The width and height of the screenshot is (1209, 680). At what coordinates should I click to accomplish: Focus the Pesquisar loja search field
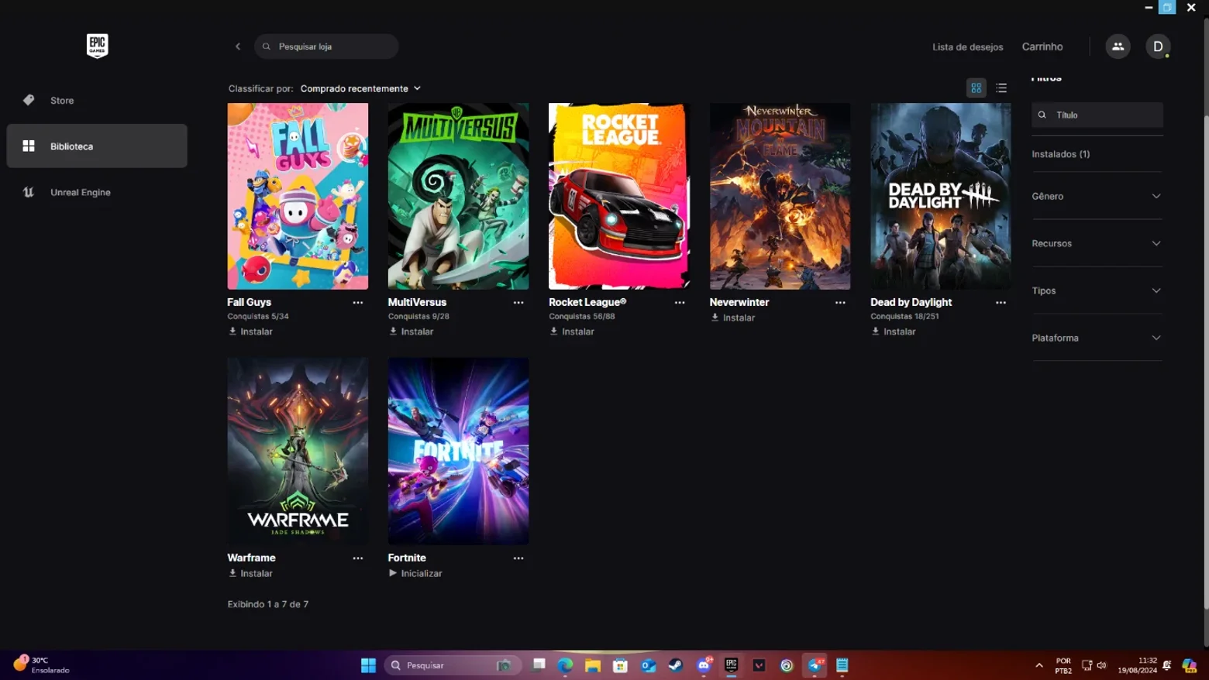[x=326, y=46]
